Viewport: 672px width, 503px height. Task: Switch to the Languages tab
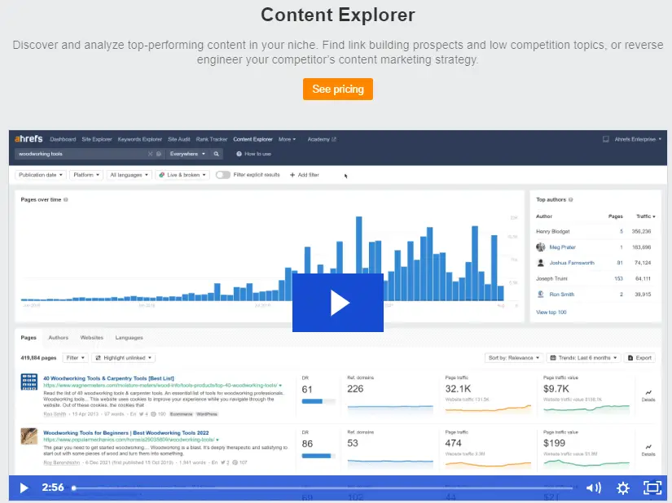coord(129,337)
